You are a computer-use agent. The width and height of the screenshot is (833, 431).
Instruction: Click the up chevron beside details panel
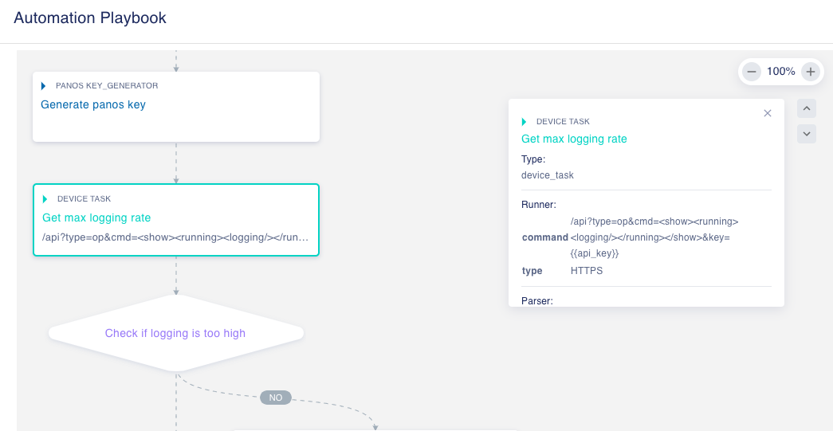(x=807, y=108)
